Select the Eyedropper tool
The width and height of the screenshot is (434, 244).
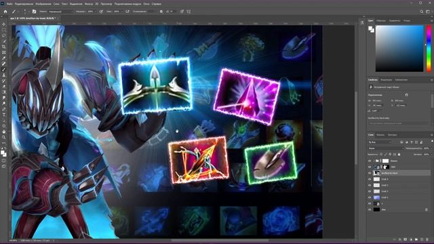click(x=4, y=58)
